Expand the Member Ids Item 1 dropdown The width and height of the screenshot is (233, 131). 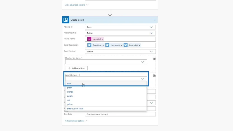tap(143, 62)
